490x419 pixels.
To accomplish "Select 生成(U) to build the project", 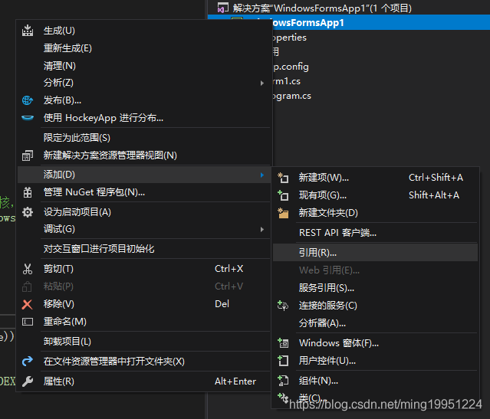I will click(143, 31).
